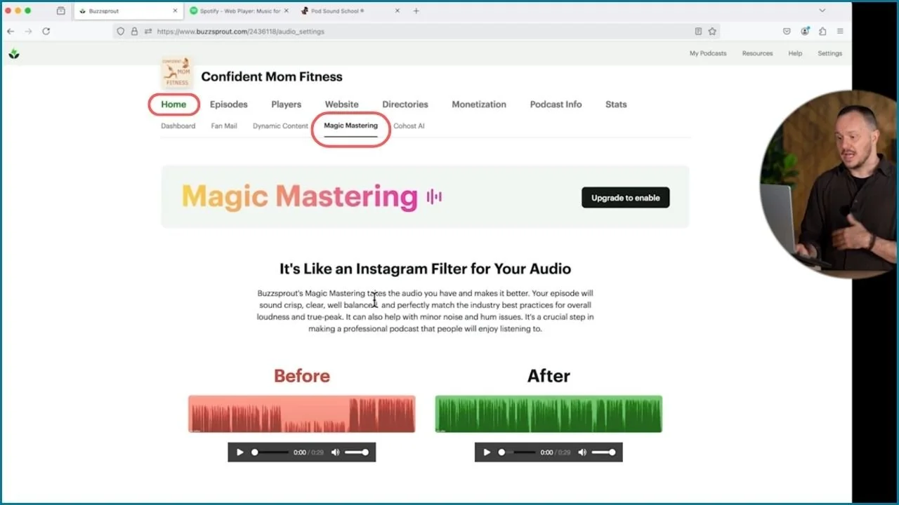Expand the list all tabs chevron
The image size is (899, 505).
point(822,11)
